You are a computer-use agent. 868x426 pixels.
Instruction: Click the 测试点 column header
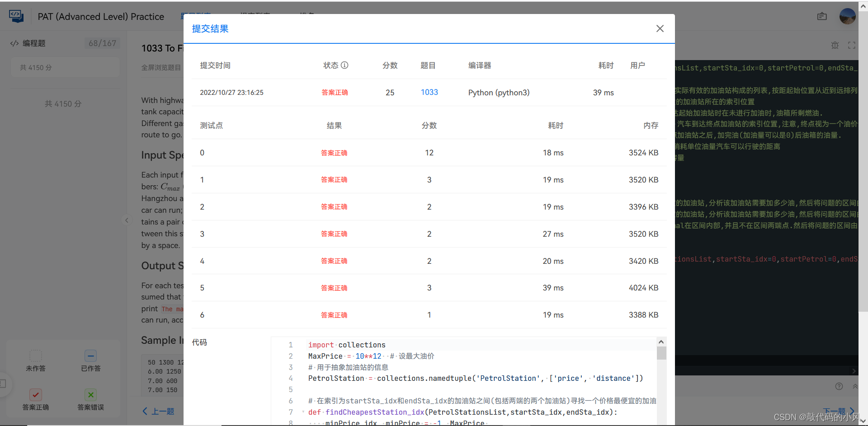pyautogui.click(x=211, y=126)
